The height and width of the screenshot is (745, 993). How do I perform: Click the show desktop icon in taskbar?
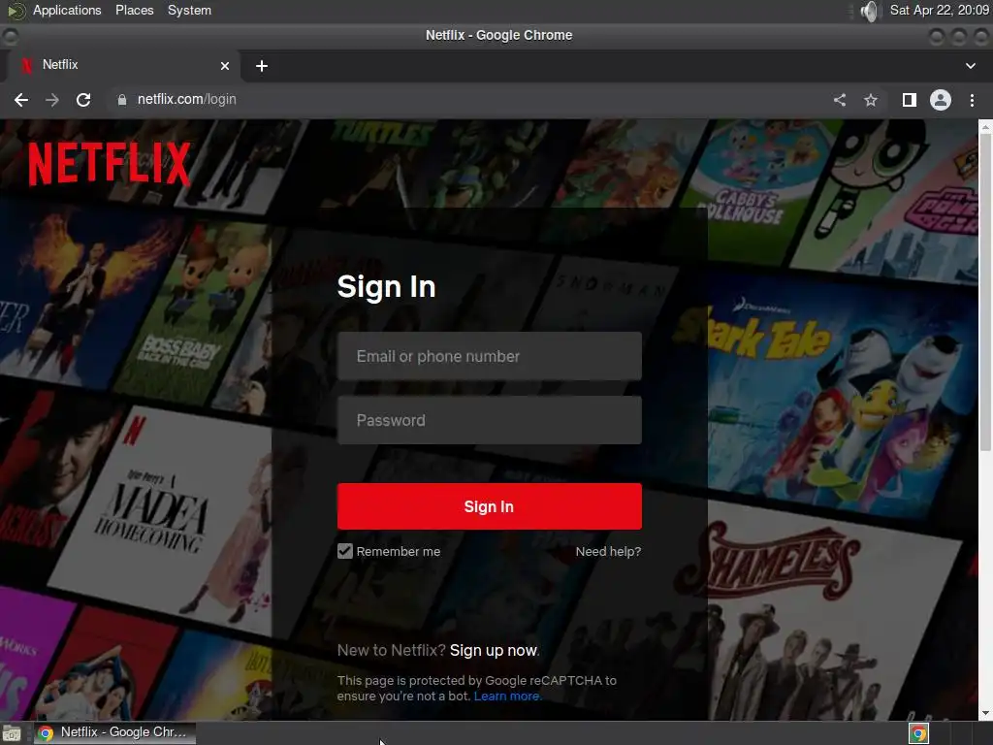12,733
